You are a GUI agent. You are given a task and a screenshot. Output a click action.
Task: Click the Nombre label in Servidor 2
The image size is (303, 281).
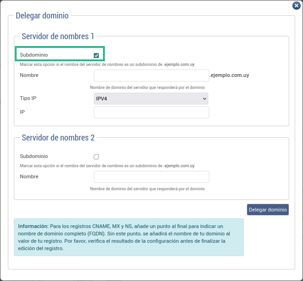coord(29,176)
